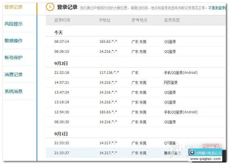Image resolution: width=229 pixels, height=164 pixels.
Task: Click the 参考地点 column header
Action: pos(139,20)
